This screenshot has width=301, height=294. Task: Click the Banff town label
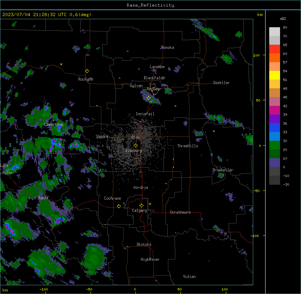pyautogui.click(x=43, y=198)
